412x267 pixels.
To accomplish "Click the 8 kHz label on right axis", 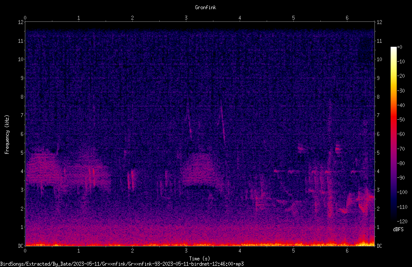I will (378, 97).
